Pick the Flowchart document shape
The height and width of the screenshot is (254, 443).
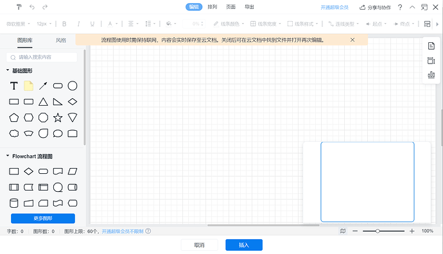(x=58, y=171)
